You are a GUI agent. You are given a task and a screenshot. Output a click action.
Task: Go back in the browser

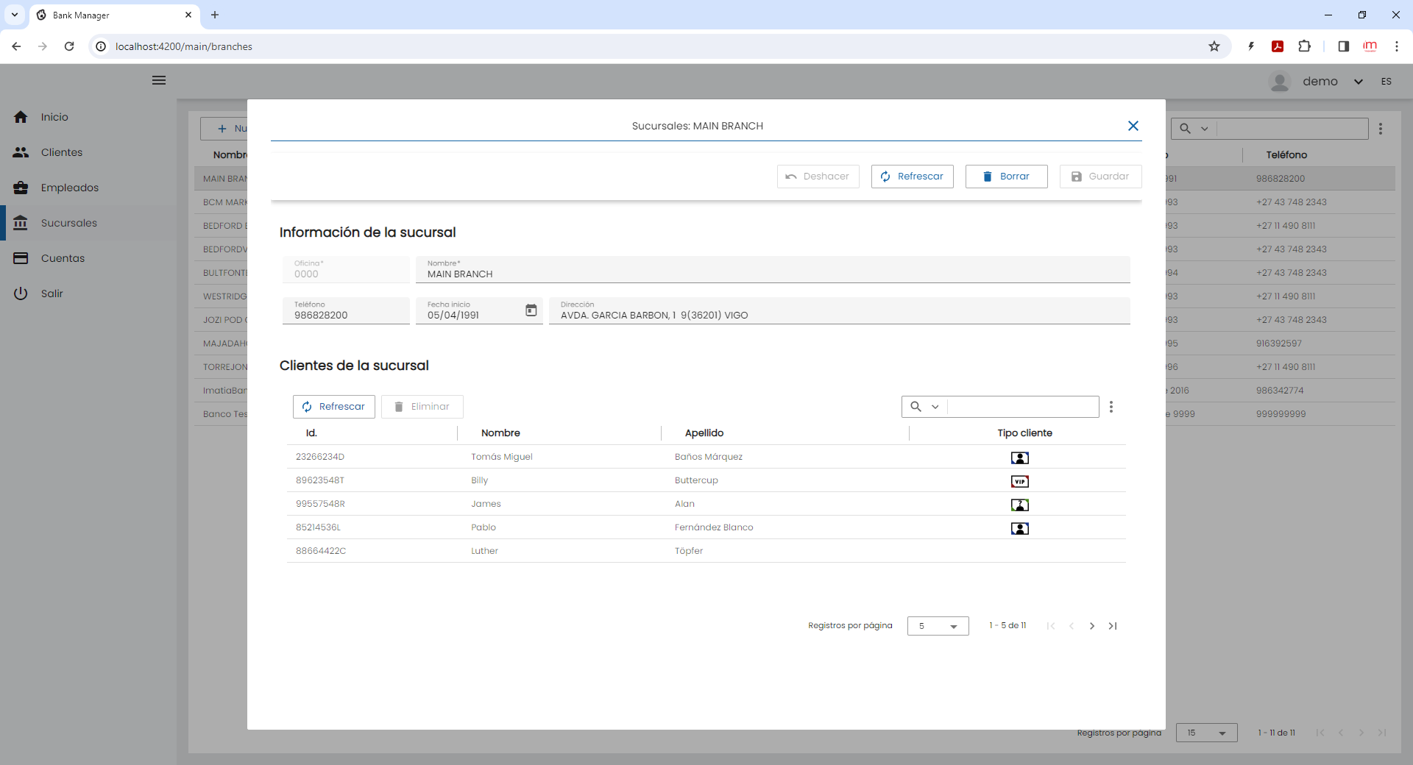coord(16,46)
